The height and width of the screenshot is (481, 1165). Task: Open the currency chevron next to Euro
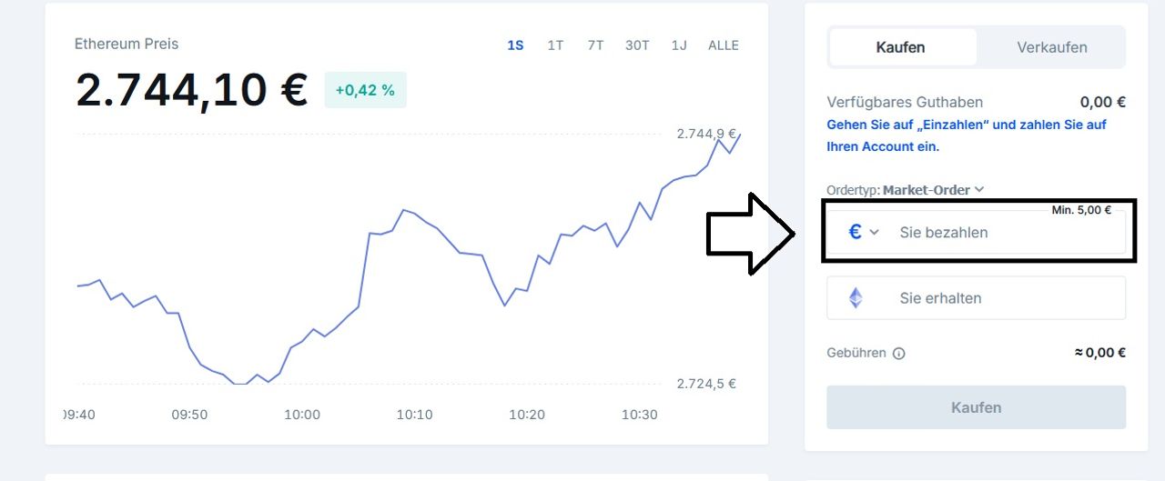(875, 233)
